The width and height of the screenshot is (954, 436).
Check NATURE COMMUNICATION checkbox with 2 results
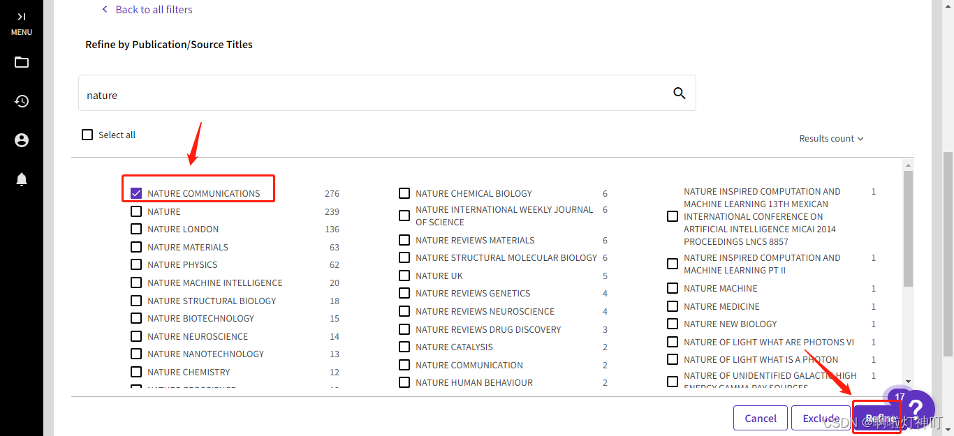(x=404, y=365)
